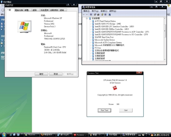Select Intel 82801 PCI Bridge - 244E
The height and width of the screenshot is (137, 171).
108,24
